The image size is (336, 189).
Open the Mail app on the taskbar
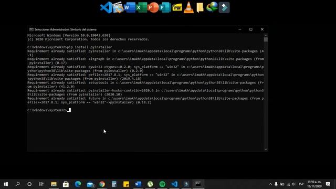coord(90,184)
